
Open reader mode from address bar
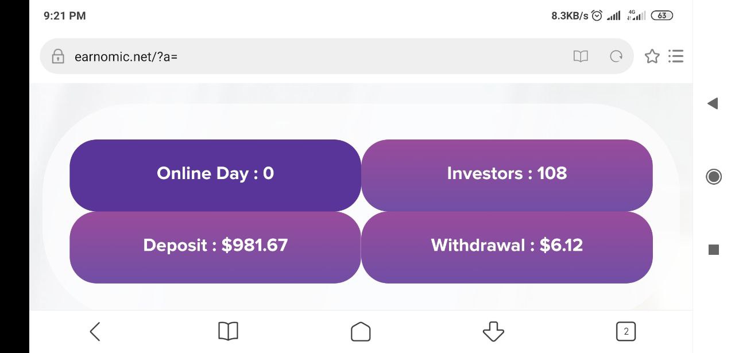(581, 56)
